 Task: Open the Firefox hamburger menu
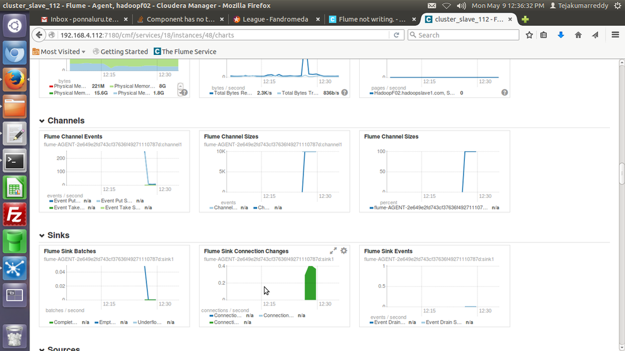(615, 35)
